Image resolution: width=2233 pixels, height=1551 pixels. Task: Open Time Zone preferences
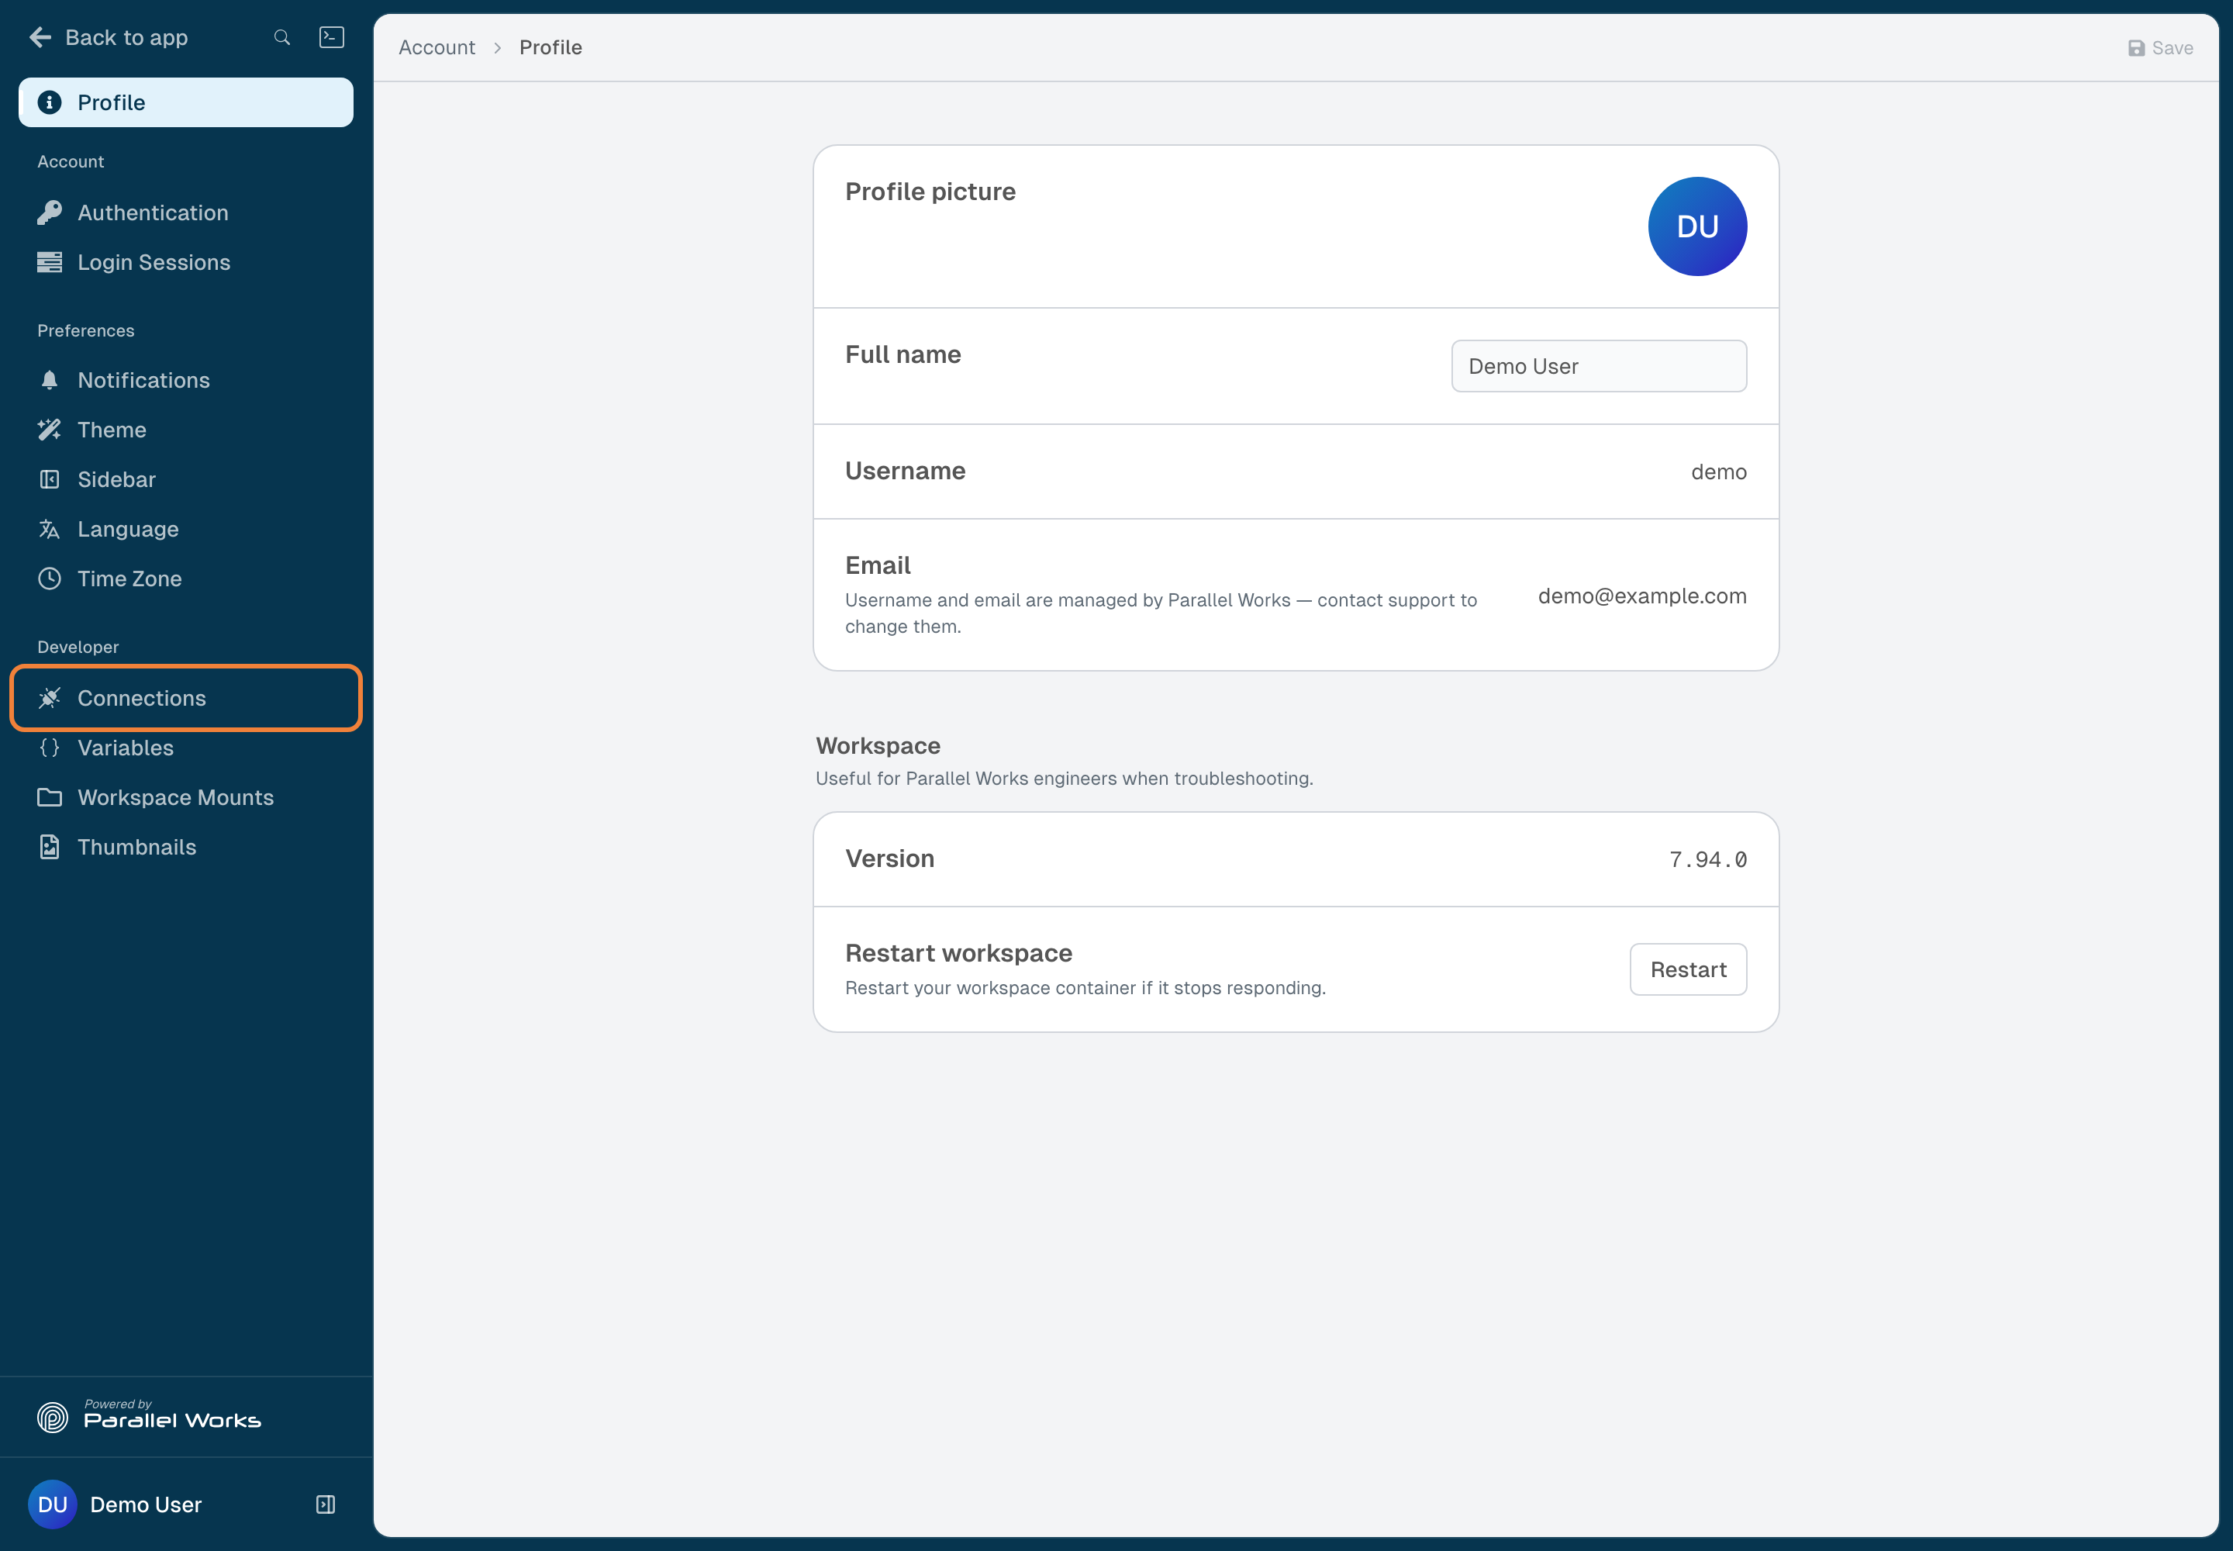[x=185, y=579]
